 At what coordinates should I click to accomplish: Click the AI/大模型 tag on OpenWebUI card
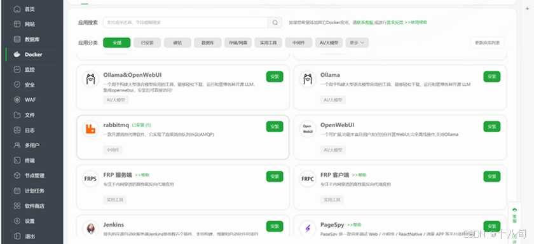click(x=332, y=150)
